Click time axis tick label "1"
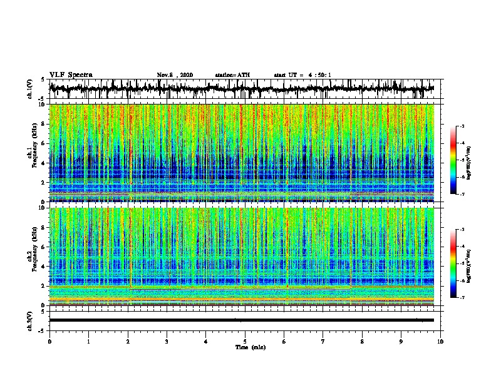Viewport: 496px width, 383px height. tap(88, 342)
